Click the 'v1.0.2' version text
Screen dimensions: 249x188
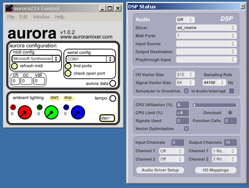coord(67,32)
